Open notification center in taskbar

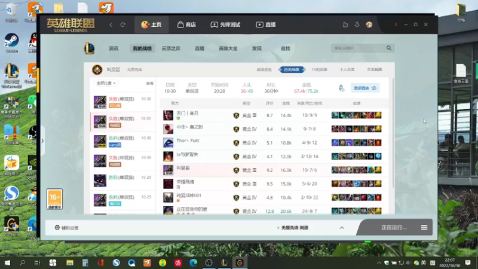[468, 262]
